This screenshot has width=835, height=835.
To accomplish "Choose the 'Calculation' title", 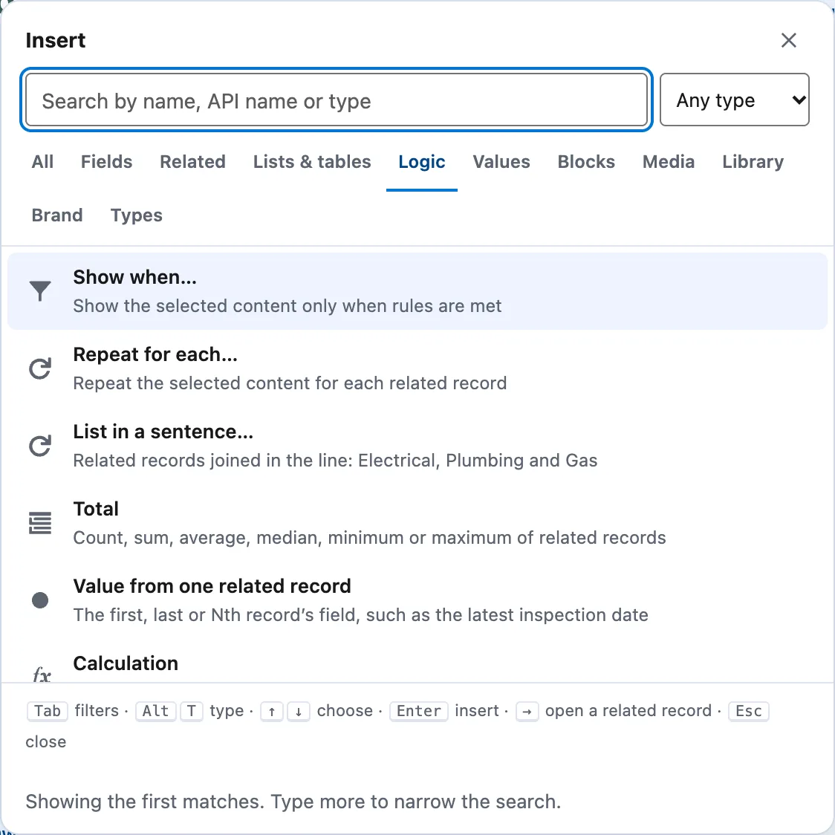I will 126,663.
